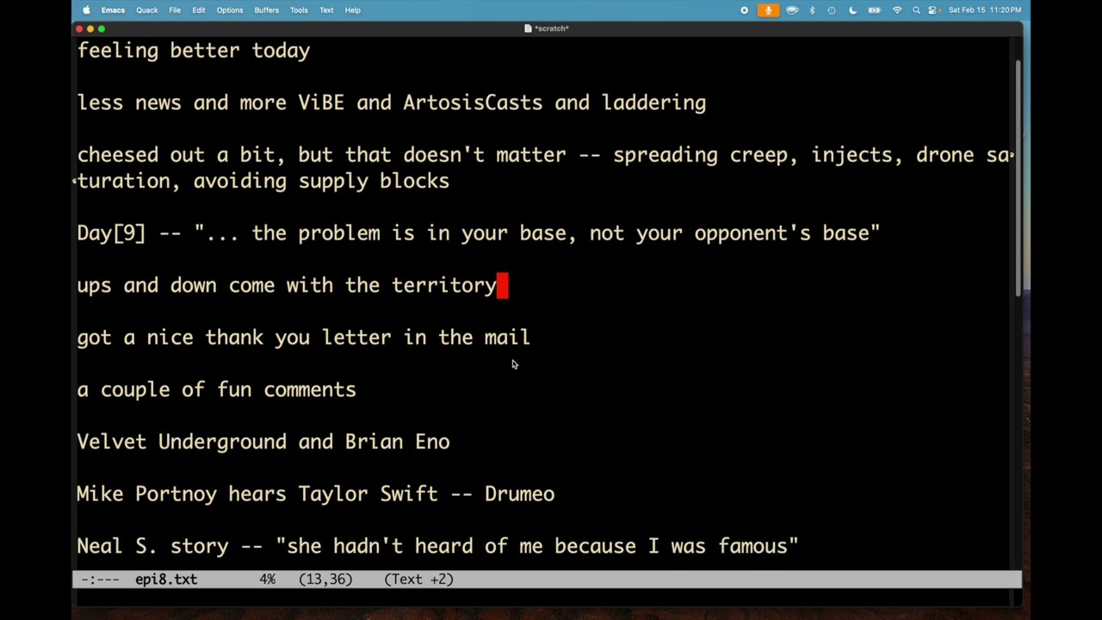1102x620 pixels.
Task: Click the (Text +2) major mode indicator
Action: [x=418, y=580]
